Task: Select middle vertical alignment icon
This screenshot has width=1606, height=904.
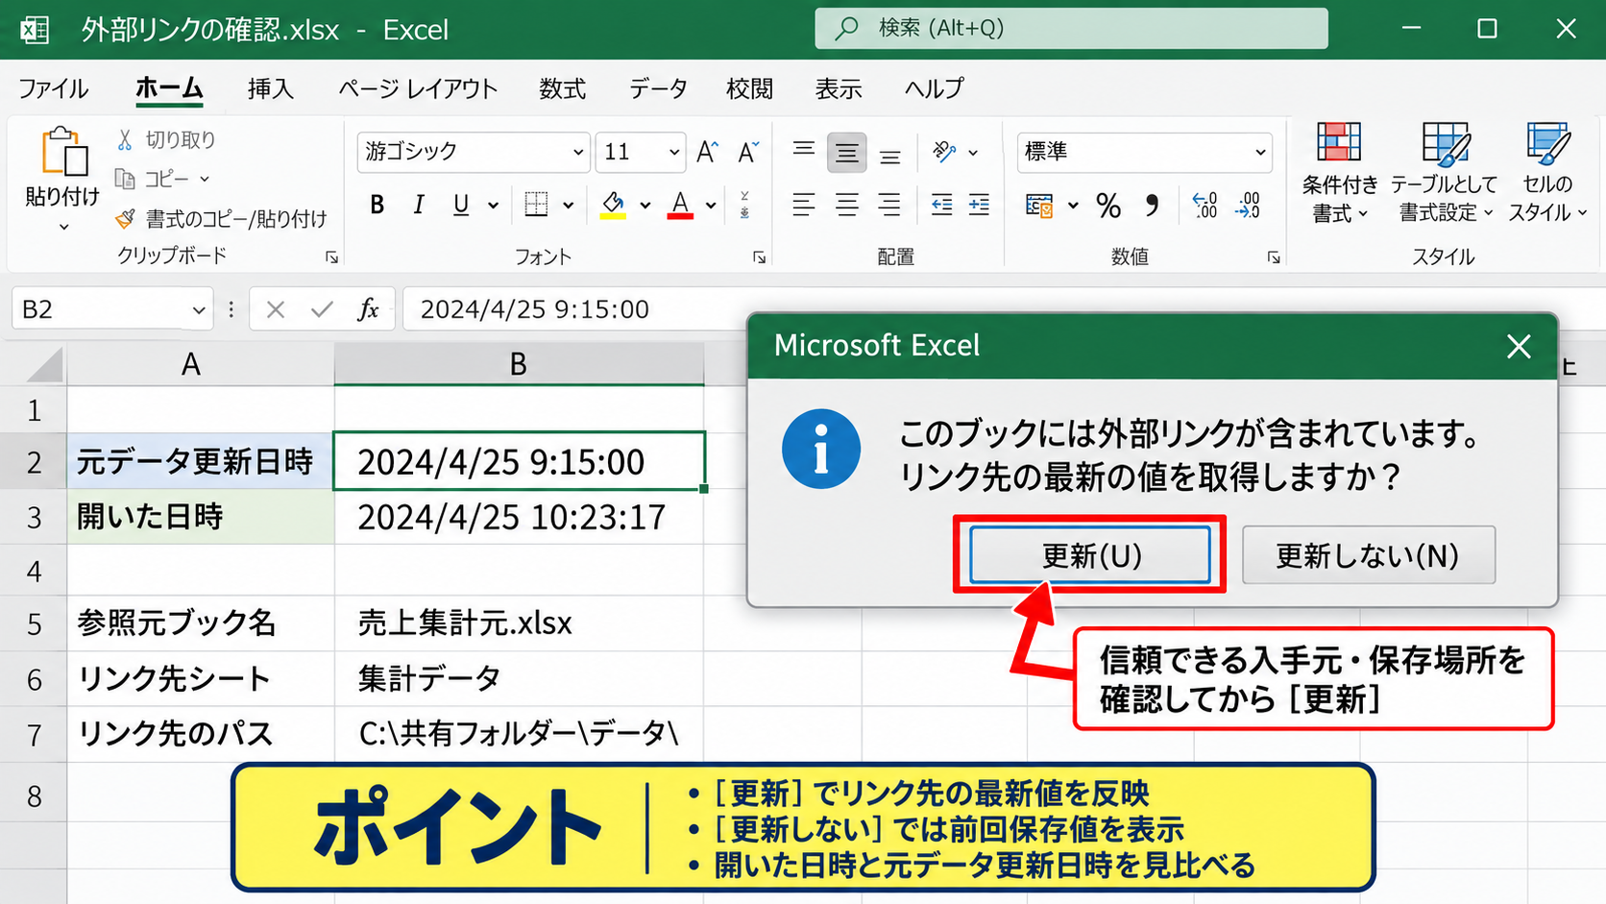Action: (x=846, y=153)
